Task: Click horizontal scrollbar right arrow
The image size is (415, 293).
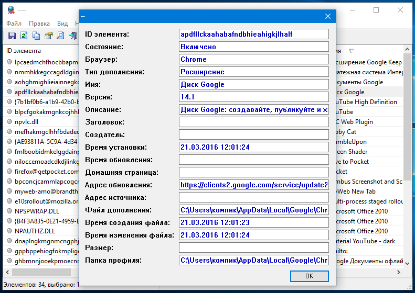Action: click(399, 272)
